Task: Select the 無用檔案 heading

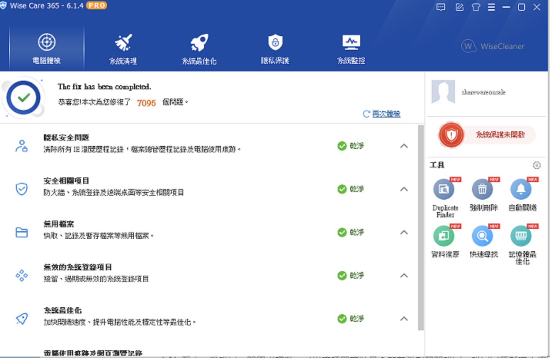Action: (x=59, y=224)
